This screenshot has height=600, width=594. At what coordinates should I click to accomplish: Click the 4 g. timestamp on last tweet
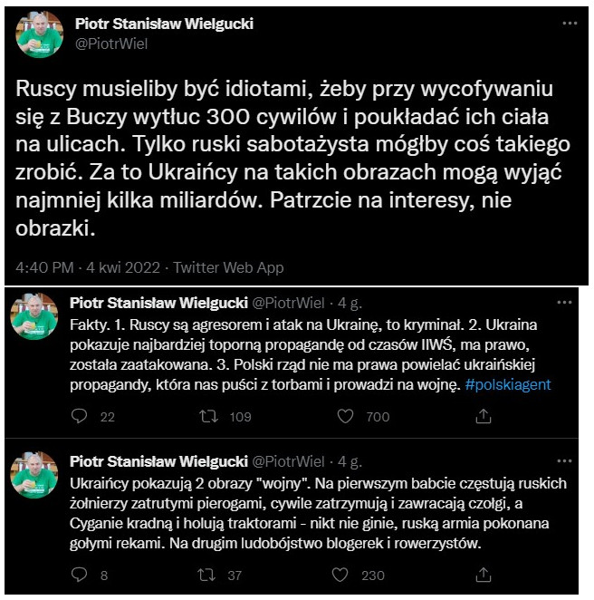tap(350, 461)
